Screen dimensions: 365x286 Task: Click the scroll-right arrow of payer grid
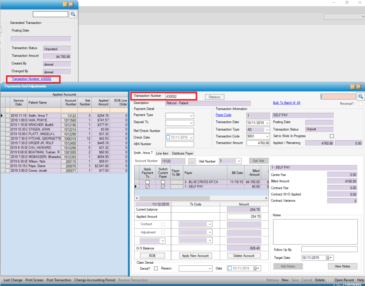266,198
